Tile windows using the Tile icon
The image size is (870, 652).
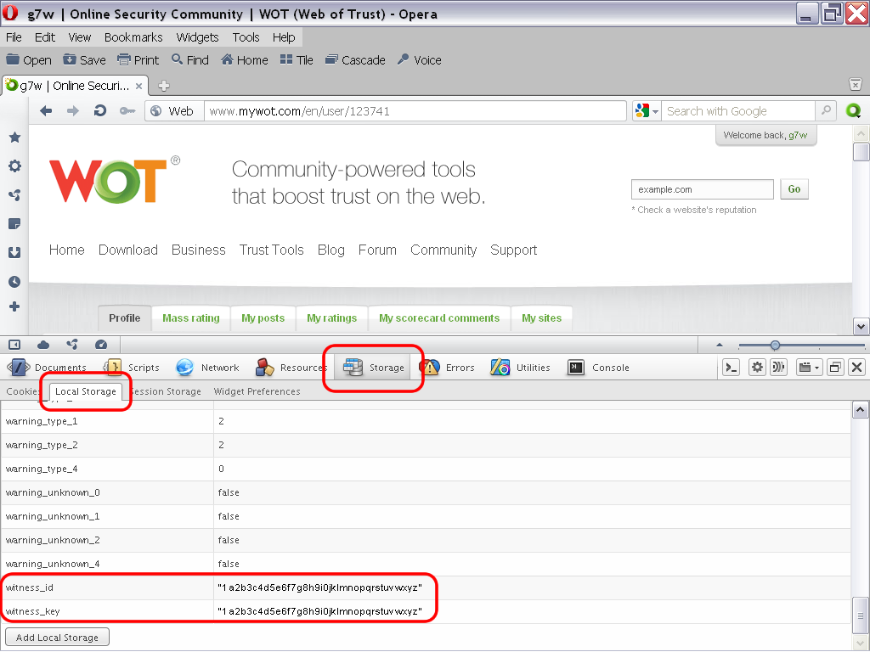(286, 59)
